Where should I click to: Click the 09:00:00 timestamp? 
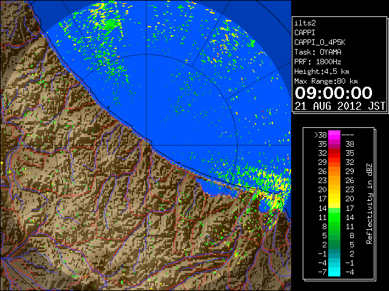click(x=334, y=93)
